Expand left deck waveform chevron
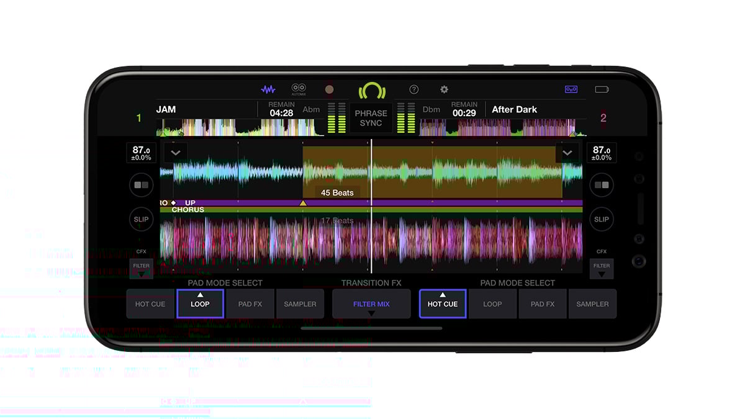 pyautogui.click(x=176, y=153)
